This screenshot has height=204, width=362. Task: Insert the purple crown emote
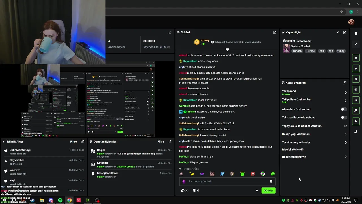[x=202, y=174]
